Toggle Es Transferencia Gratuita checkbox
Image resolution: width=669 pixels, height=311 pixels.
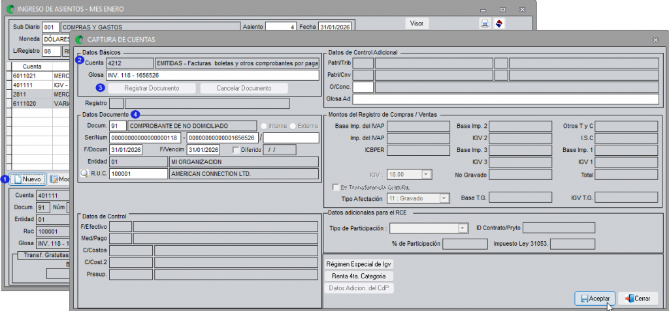[335, 187]
